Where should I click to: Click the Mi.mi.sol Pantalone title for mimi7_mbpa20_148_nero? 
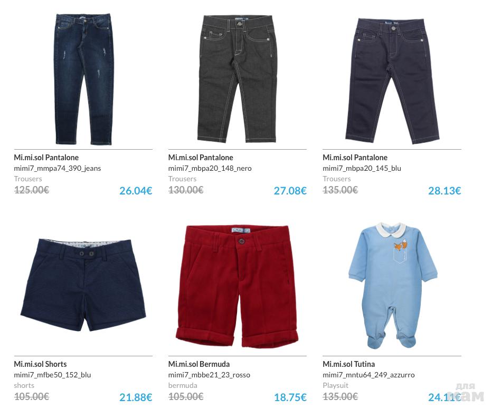[201, 158]
